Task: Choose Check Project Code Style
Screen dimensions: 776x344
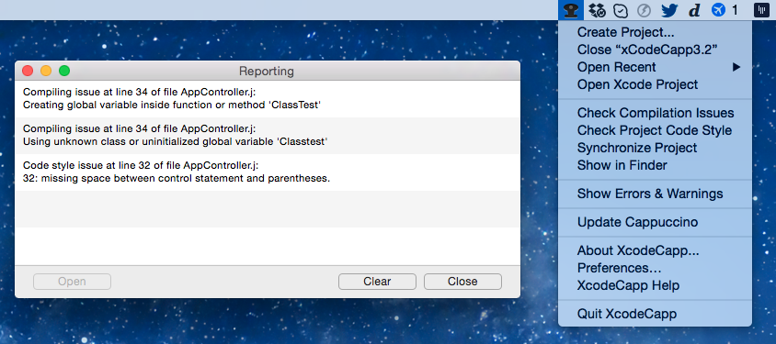Action: (x=655, y=131)
